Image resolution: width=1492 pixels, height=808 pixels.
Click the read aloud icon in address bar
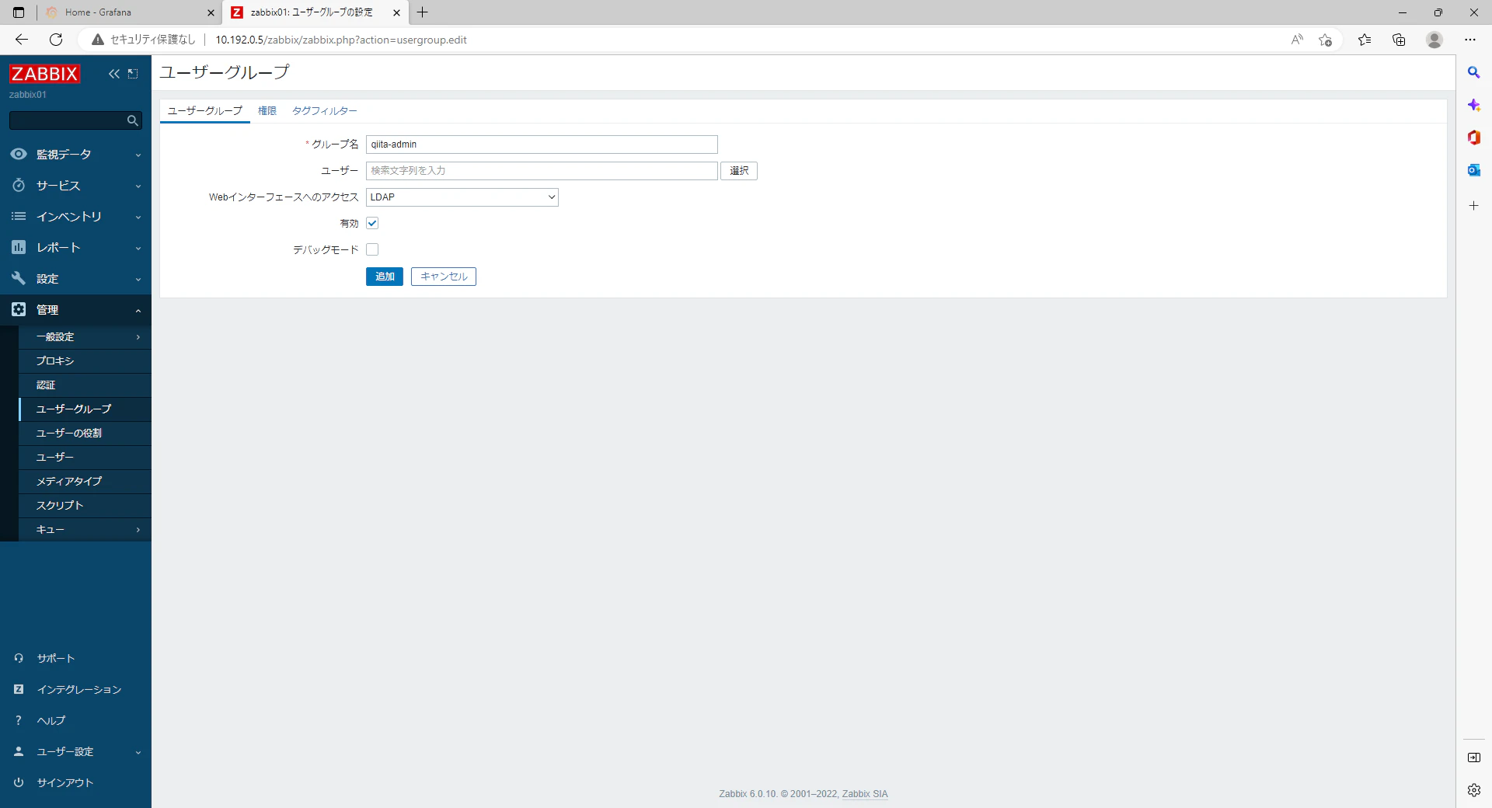click(1297, 40)
